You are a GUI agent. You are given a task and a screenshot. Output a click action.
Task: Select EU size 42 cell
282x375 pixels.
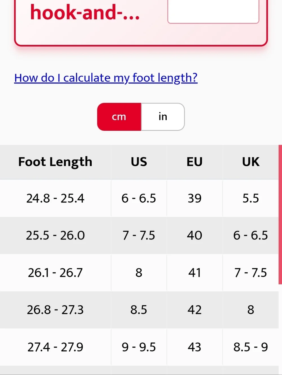195,310
